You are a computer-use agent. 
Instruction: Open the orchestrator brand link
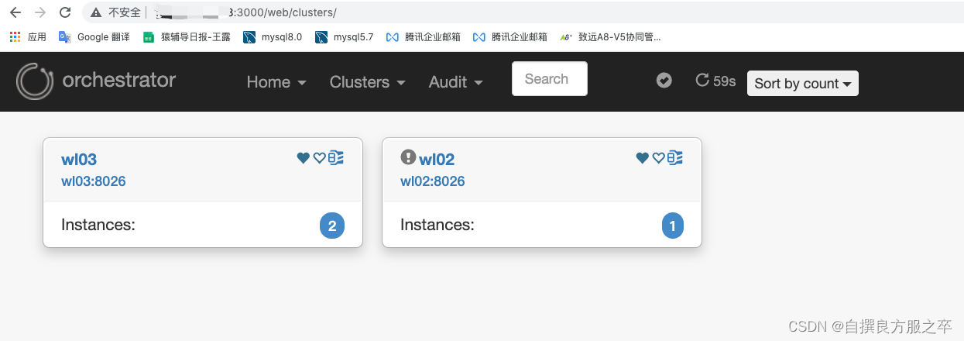point(118,80)
